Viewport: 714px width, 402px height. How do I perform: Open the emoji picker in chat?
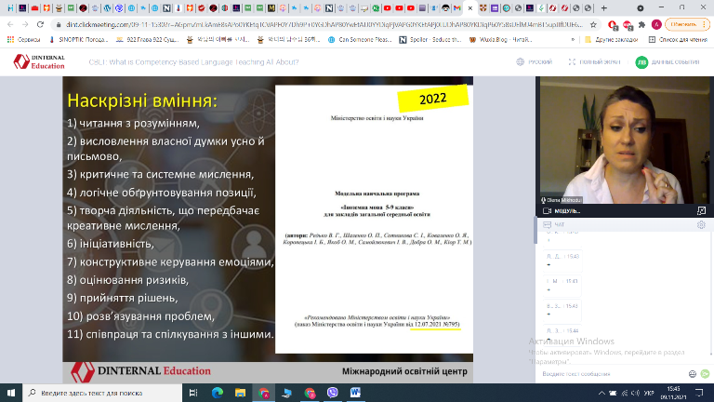coord(692,374)
